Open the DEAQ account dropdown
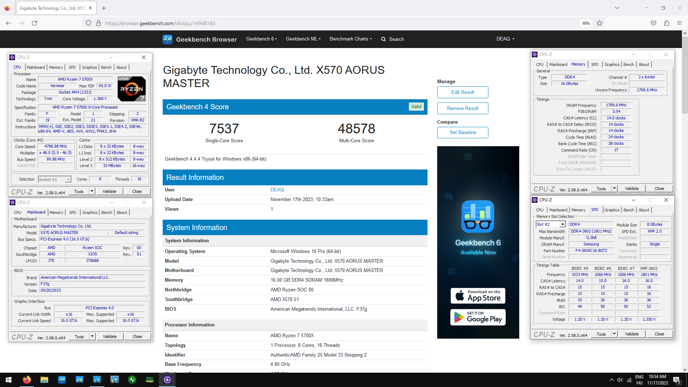The height and width of the screenshot is (387, 688). [505, 39]
